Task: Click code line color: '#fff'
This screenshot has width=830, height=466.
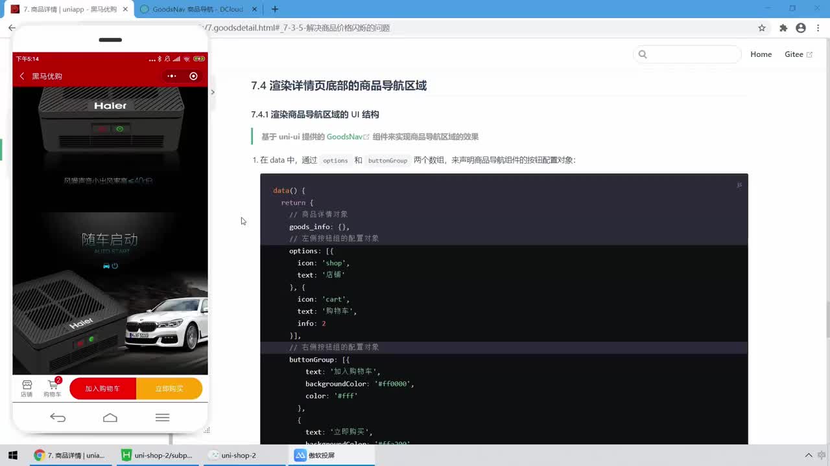Action: click(331, 396)
